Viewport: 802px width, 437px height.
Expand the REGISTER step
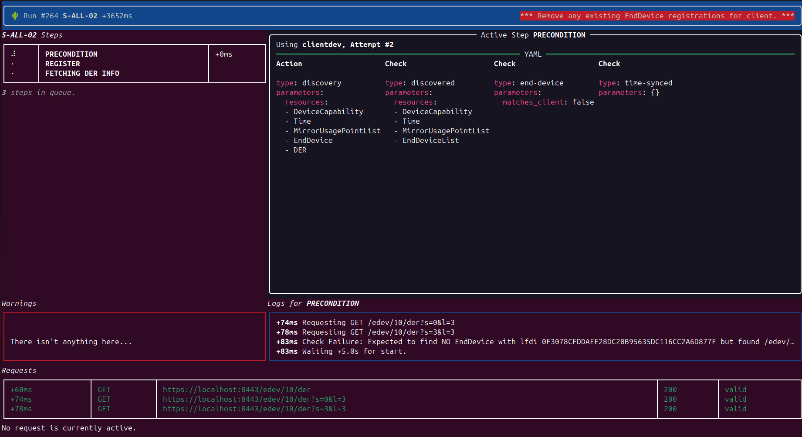tap(62, 64)
